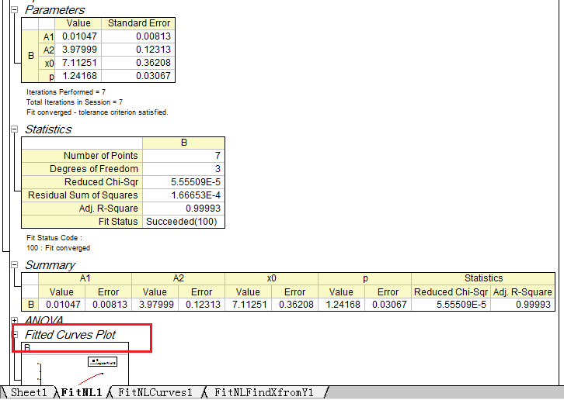
Task: Click the Fit Status Succeeded(100) cell
Action: pos(183,222)
